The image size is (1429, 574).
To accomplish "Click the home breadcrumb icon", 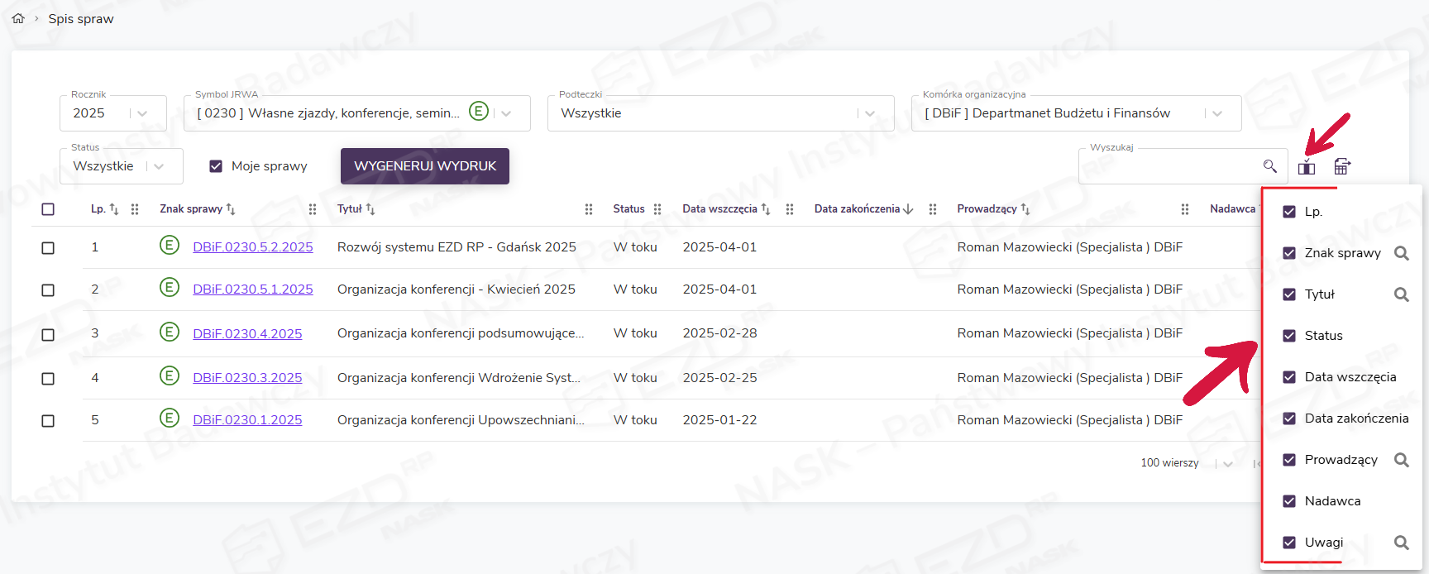I will pyautogui.click(x=18, y=18).
